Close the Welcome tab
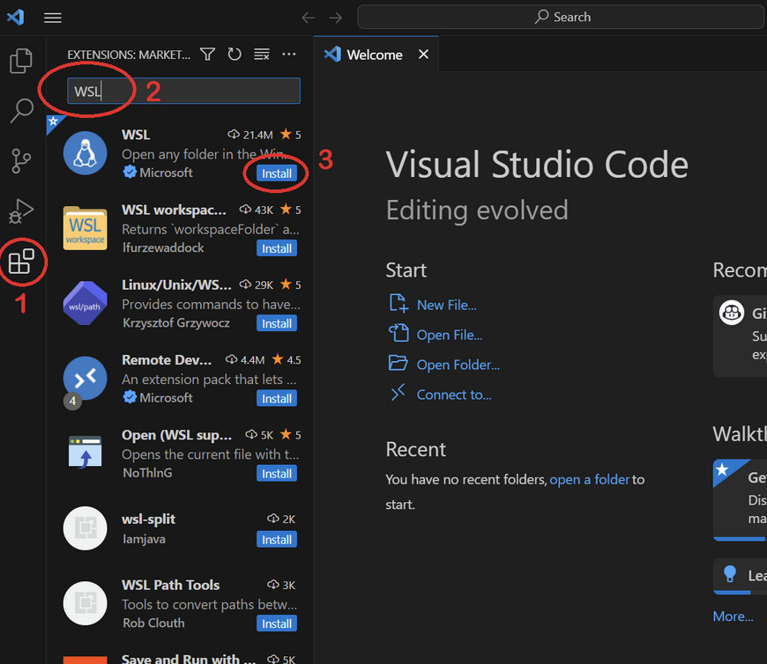Screen dimensions: 767x664 (423, 55)
